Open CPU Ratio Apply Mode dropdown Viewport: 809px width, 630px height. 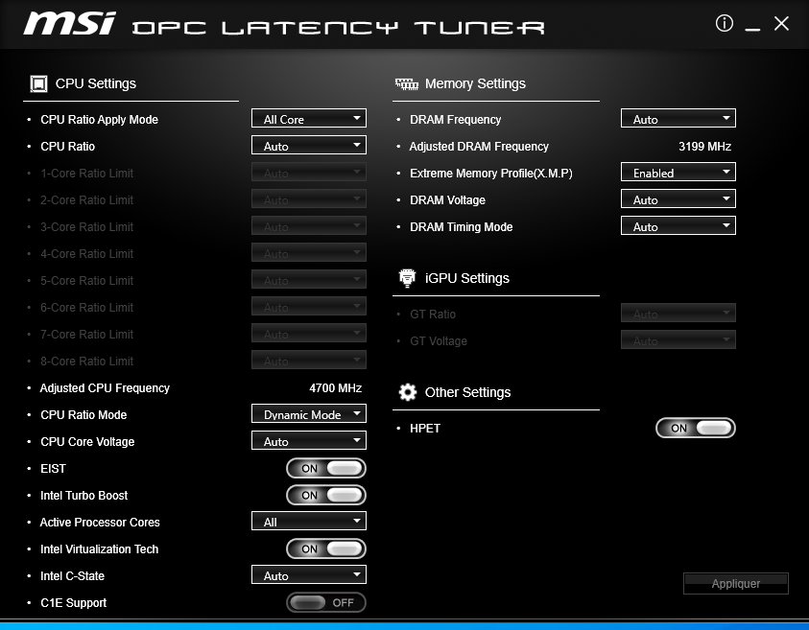coord(309,119)
